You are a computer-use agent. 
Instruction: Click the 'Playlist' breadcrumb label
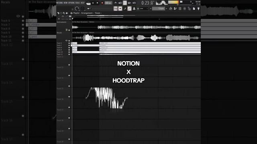(76, 13)
